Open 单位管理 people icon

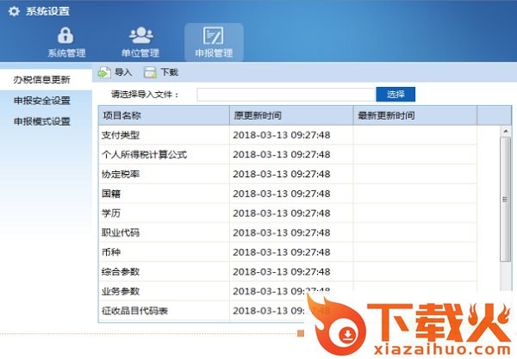click(140, 35)
